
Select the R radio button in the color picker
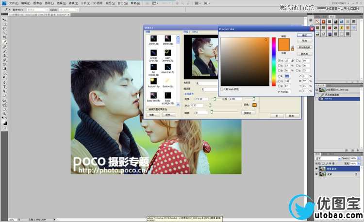pyautogui.click(x=279, y=76)
